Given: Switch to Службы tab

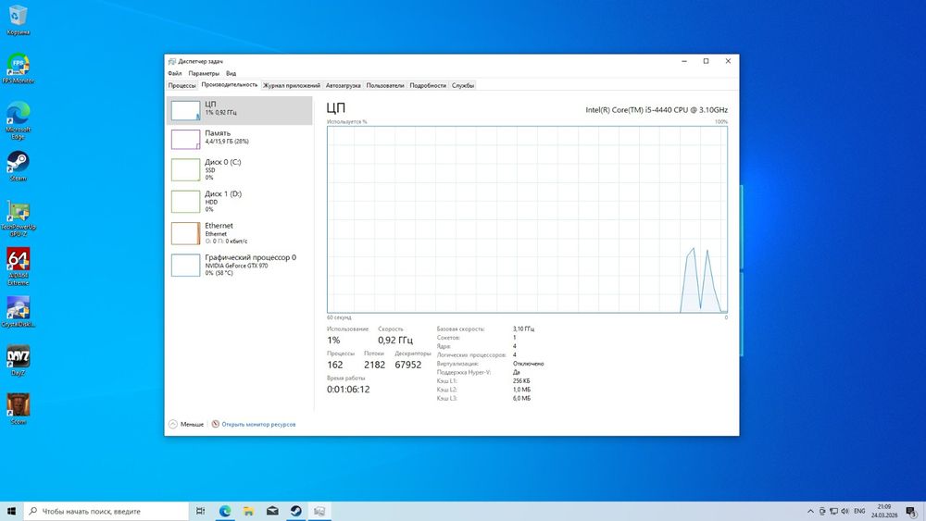Looking at the screenshot, I should pyautogui.click(x=463, y=85).
